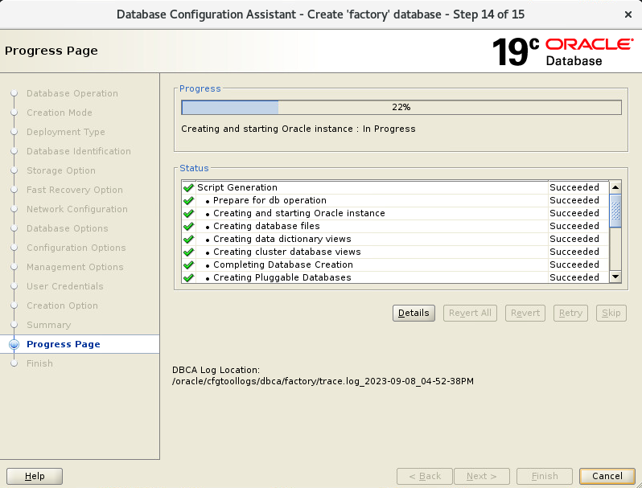Select Database Identification step

(79, 151)
